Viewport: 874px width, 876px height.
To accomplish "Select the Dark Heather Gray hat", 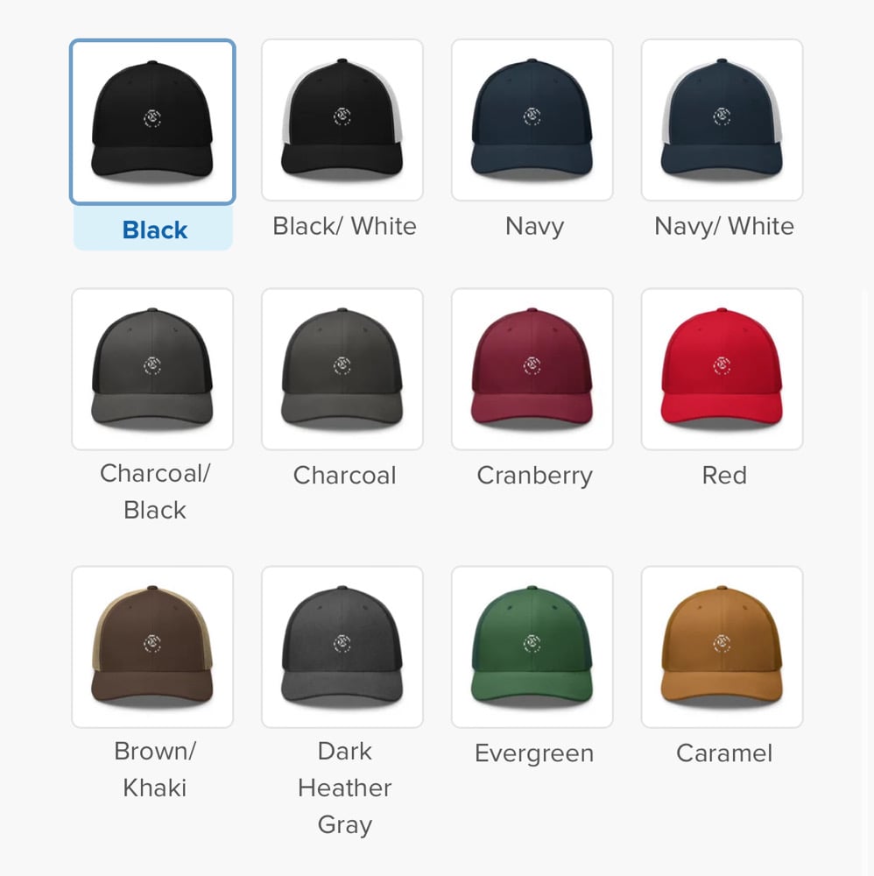I will [342, 646].
